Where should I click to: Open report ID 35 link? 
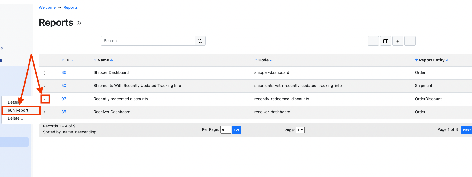click(x=64, y=112)
